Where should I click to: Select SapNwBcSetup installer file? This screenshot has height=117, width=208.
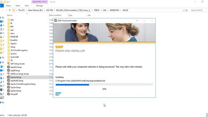point(17,81)
